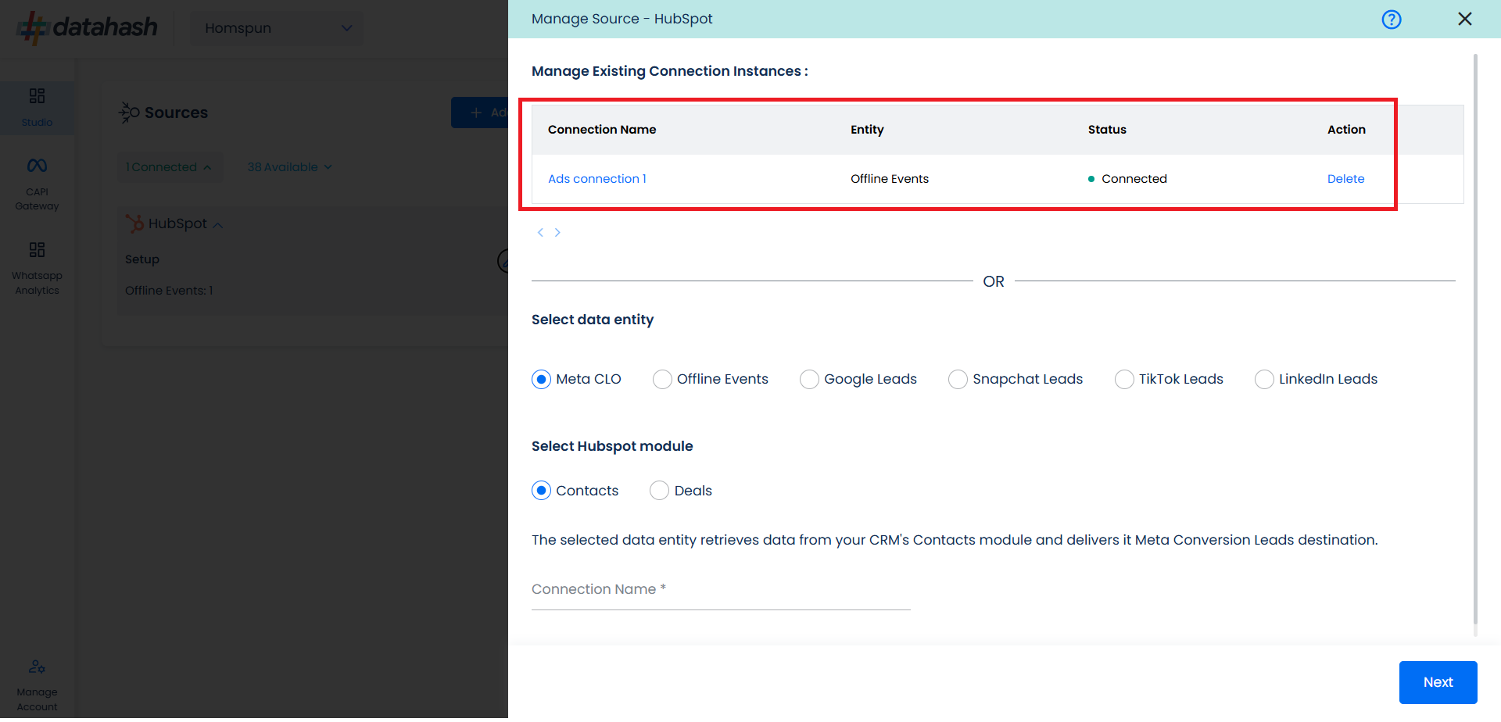Delete the Ads connection 1 instance
Viewport: 1501px width, 722px height.
tap(1345, 179)
